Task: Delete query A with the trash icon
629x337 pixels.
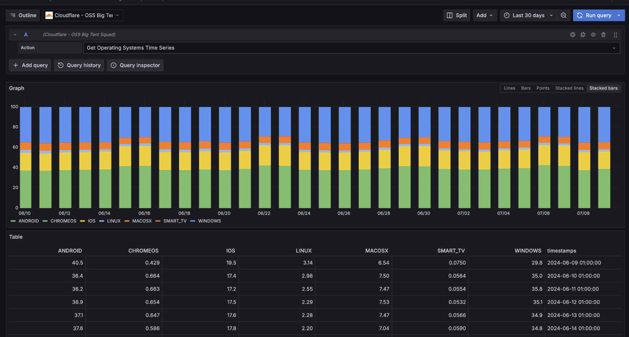Action: 603,35
